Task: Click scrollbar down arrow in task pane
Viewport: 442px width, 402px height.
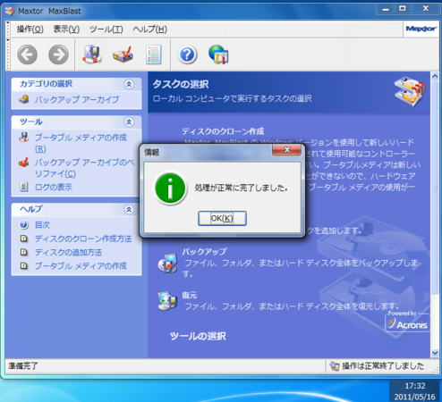Action: tap(435, 353)
